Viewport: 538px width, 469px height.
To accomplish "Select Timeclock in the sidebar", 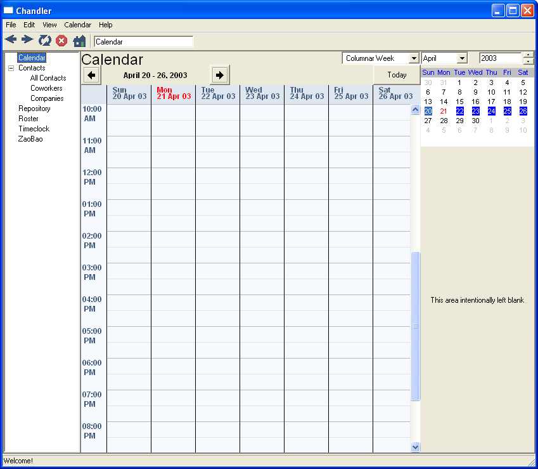I will (x=34, y=129).
